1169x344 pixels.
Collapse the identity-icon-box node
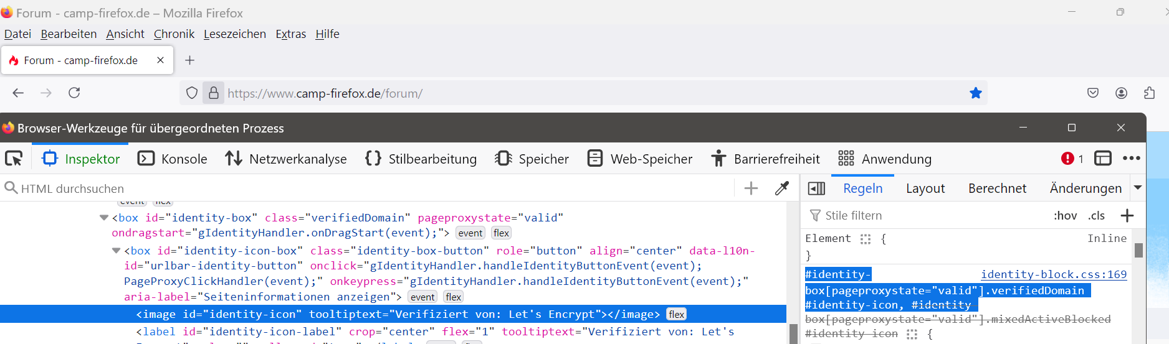point(116,251)
